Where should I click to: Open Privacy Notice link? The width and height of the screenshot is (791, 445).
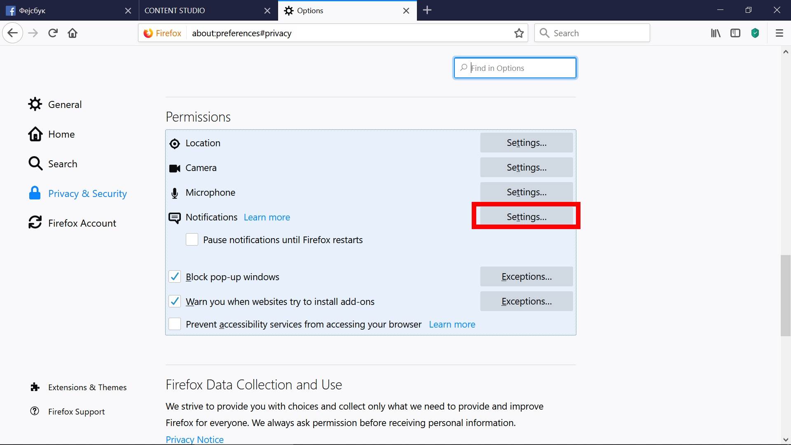194,439
